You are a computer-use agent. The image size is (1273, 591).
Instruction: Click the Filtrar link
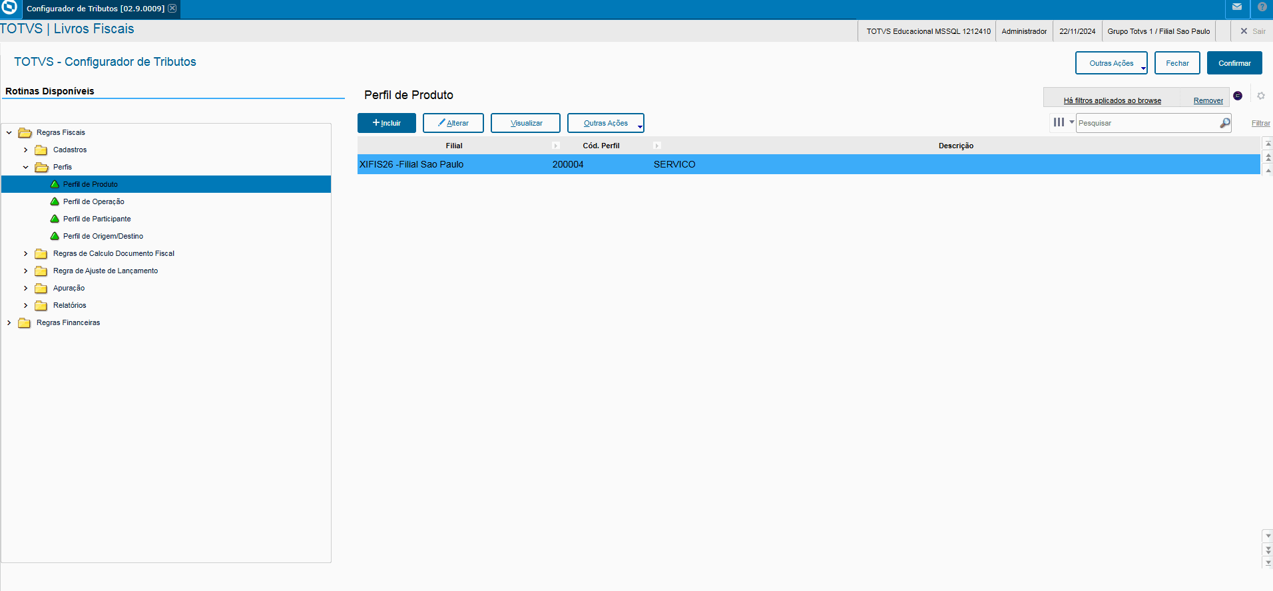click(1261, 123)
